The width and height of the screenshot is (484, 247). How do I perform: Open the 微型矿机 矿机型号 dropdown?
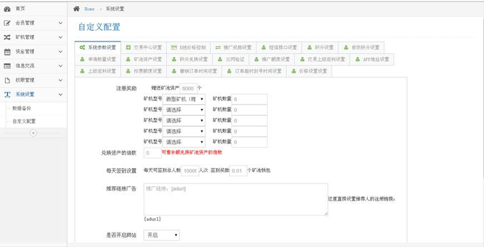[184, 99]
